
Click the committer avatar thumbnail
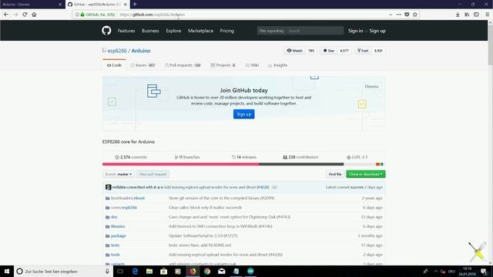pyautogui.click(x=108, y=187)
